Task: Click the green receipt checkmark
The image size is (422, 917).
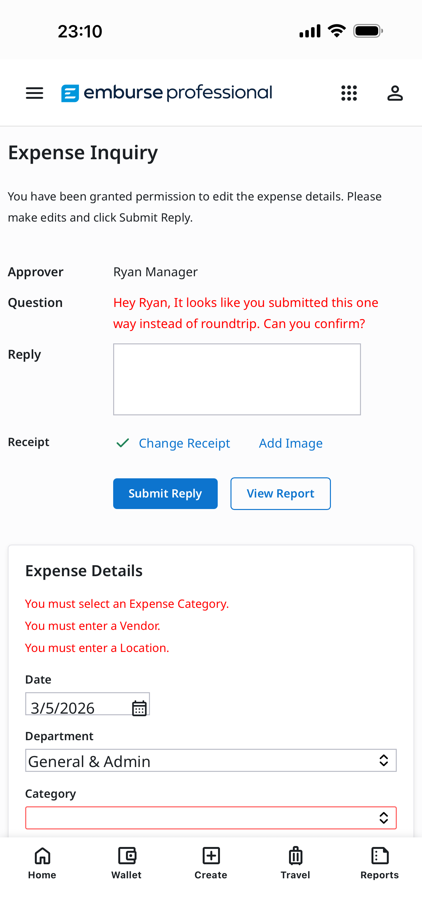Action: click(122, 443)
